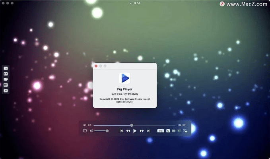Open the playlist list icon
The width and height of the screenshot is (270, 159).
[174, 131]
